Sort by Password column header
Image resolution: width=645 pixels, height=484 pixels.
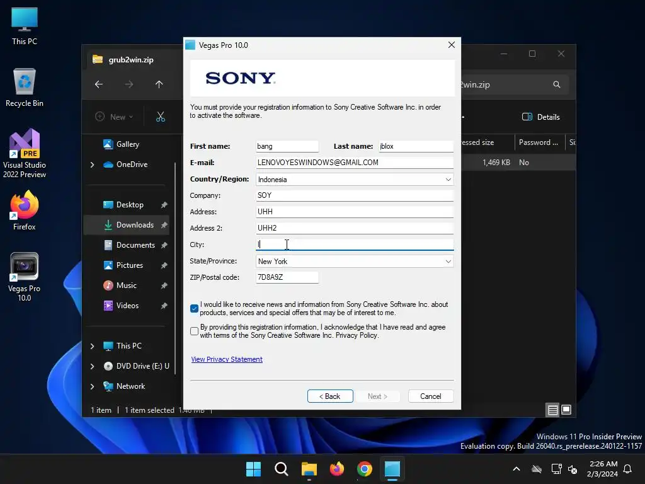(539, 142)
